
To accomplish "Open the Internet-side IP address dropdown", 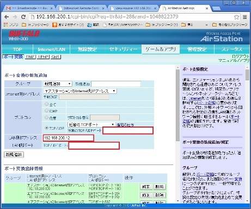I will pos(80,91).
